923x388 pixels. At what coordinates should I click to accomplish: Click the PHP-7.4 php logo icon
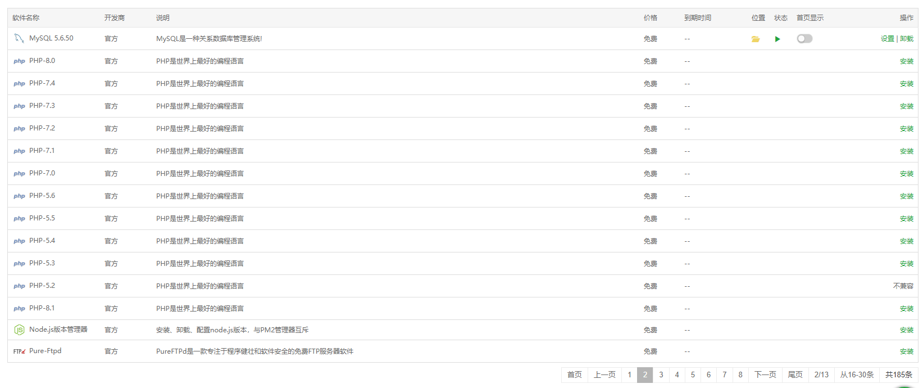point(19,84)
